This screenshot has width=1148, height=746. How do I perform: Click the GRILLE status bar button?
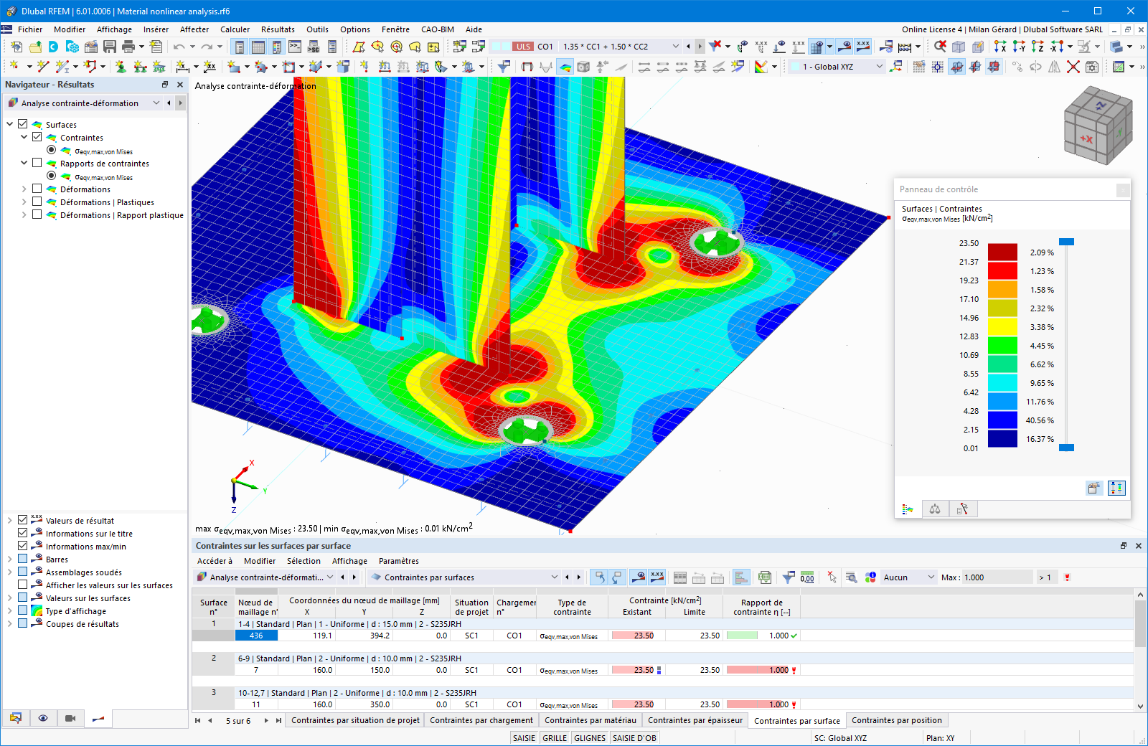pos(555,738)
